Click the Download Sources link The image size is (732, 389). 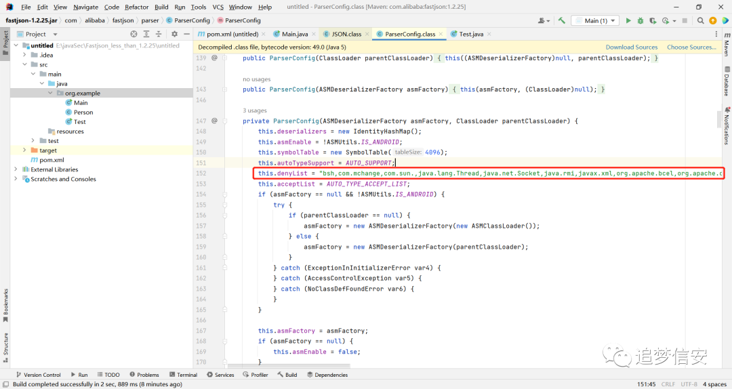[x=632, y=47]
